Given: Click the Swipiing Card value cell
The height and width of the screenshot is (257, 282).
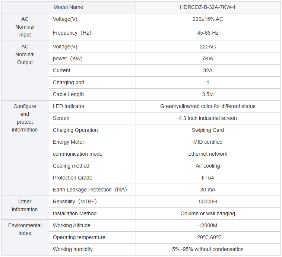Looking at the screenshot, I should point(207,130).
